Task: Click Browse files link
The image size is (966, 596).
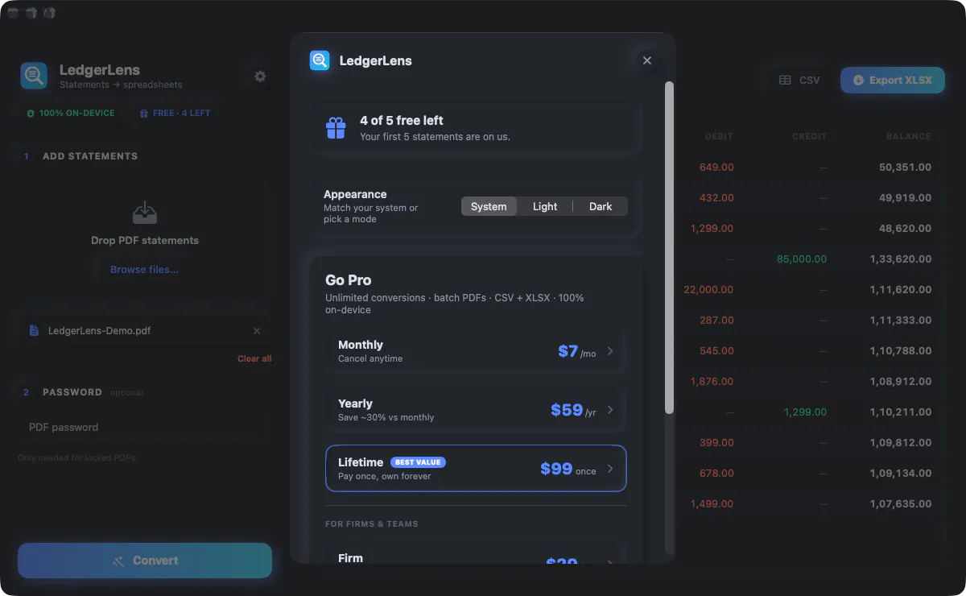Action: point(145,270)
